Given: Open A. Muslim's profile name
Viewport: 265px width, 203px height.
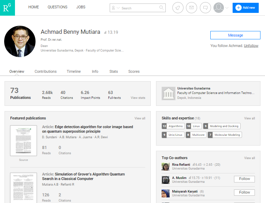Looking at the screenshot, I should [179, 178].
